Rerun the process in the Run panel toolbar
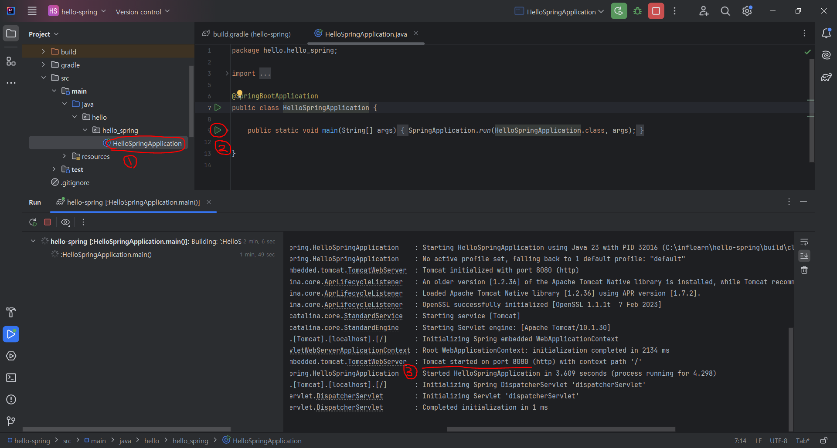Screen dimensions: 837x448 [x=33, y=222]
